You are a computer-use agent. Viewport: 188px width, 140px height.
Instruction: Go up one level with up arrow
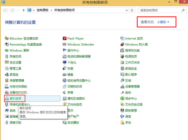point(23,11)
